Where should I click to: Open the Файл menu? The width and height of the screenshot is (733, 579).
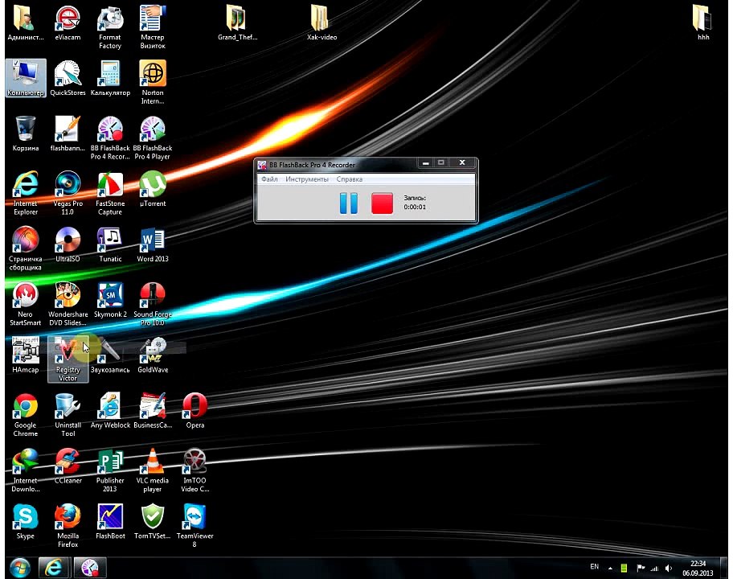[269, 179]
